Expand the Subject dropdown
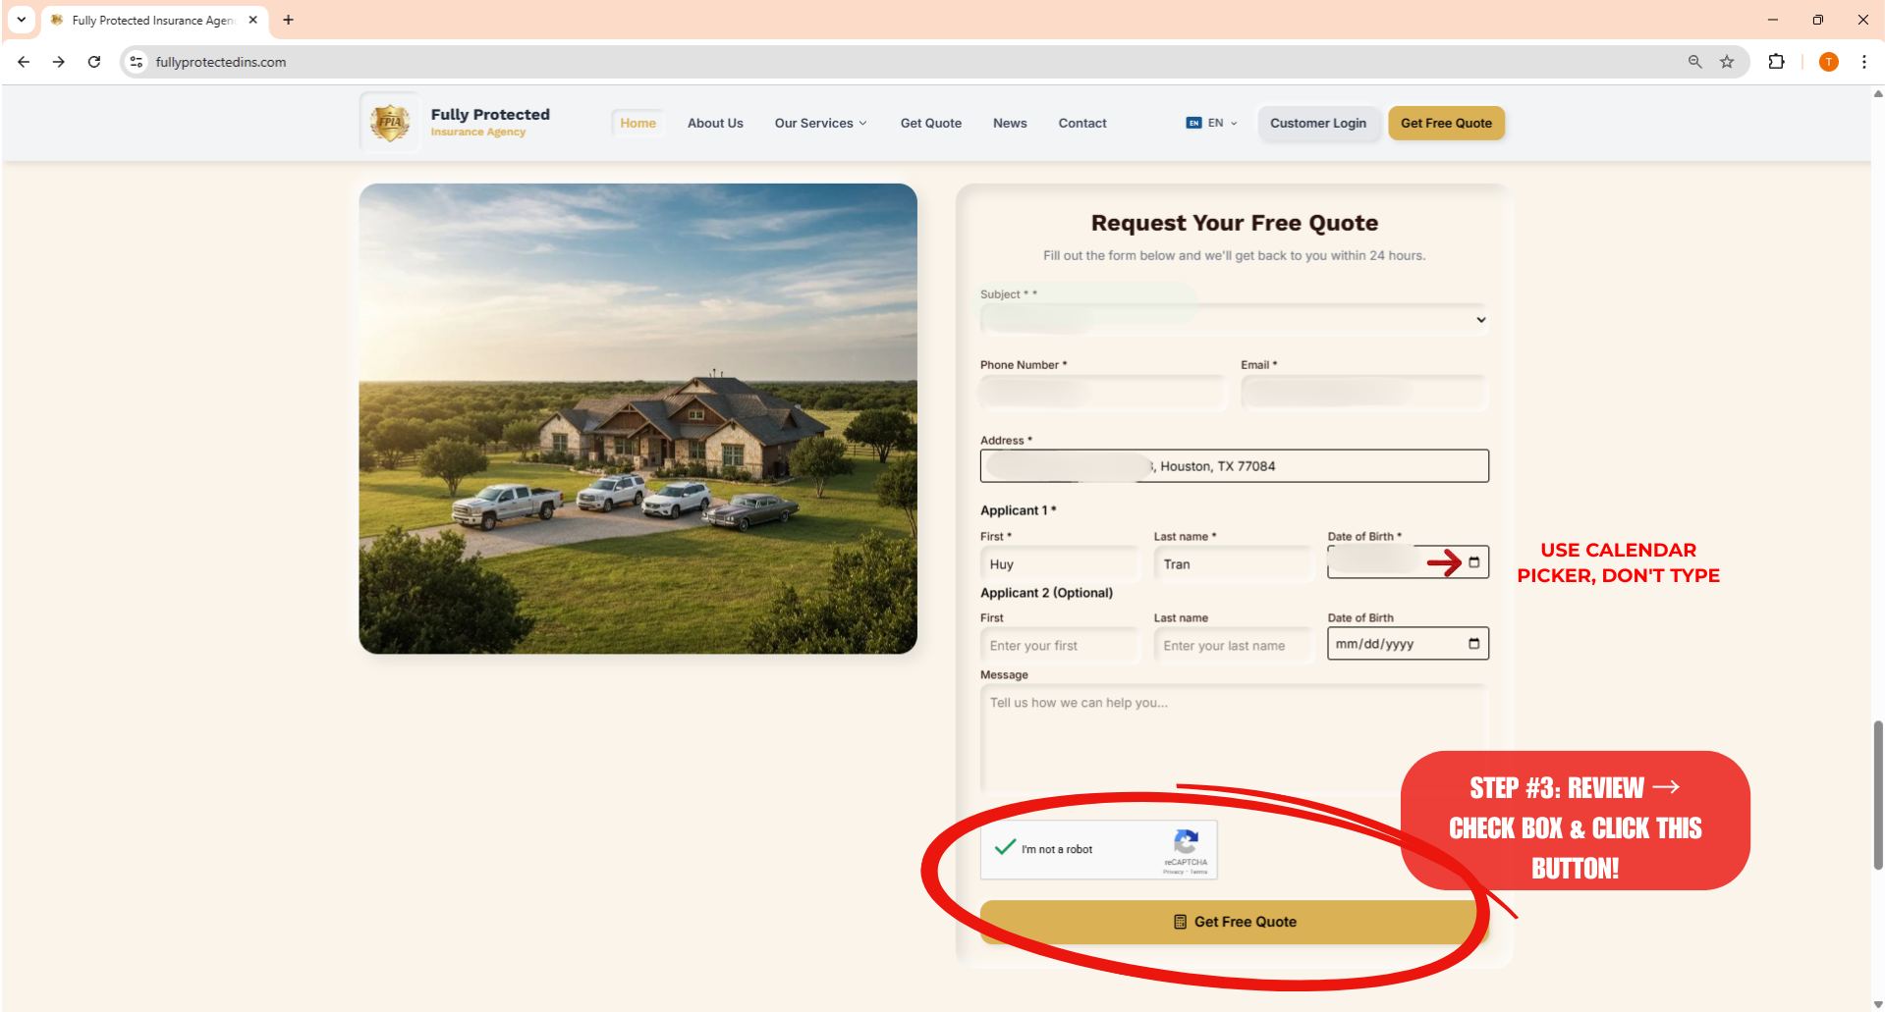The height and width of the screenshot is (1012, 1885). (1234, 320)
